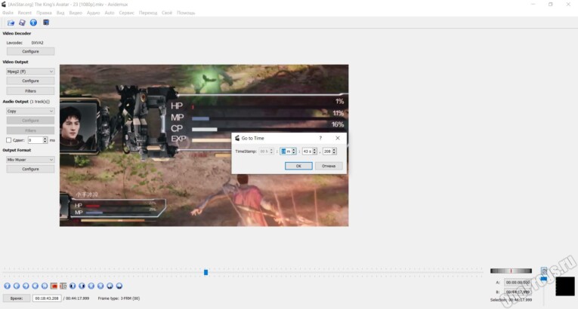Open the Вид menu

click(x=60, y=13)
